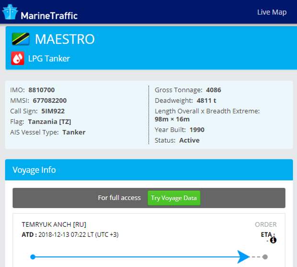Click the MarineTraffic ship logo icon

pos(10,12)
